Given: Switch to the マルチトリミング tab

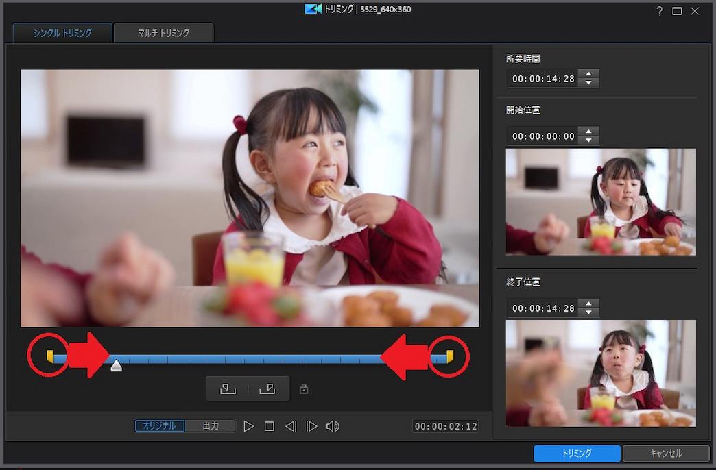Looking at the screenshot, I should [163, 32].
